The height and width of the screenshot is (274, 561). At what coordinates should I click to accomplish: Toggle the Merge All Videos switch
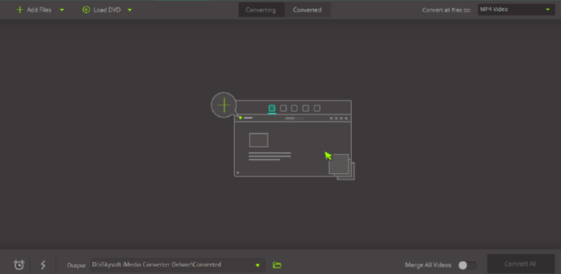[466, 265]
